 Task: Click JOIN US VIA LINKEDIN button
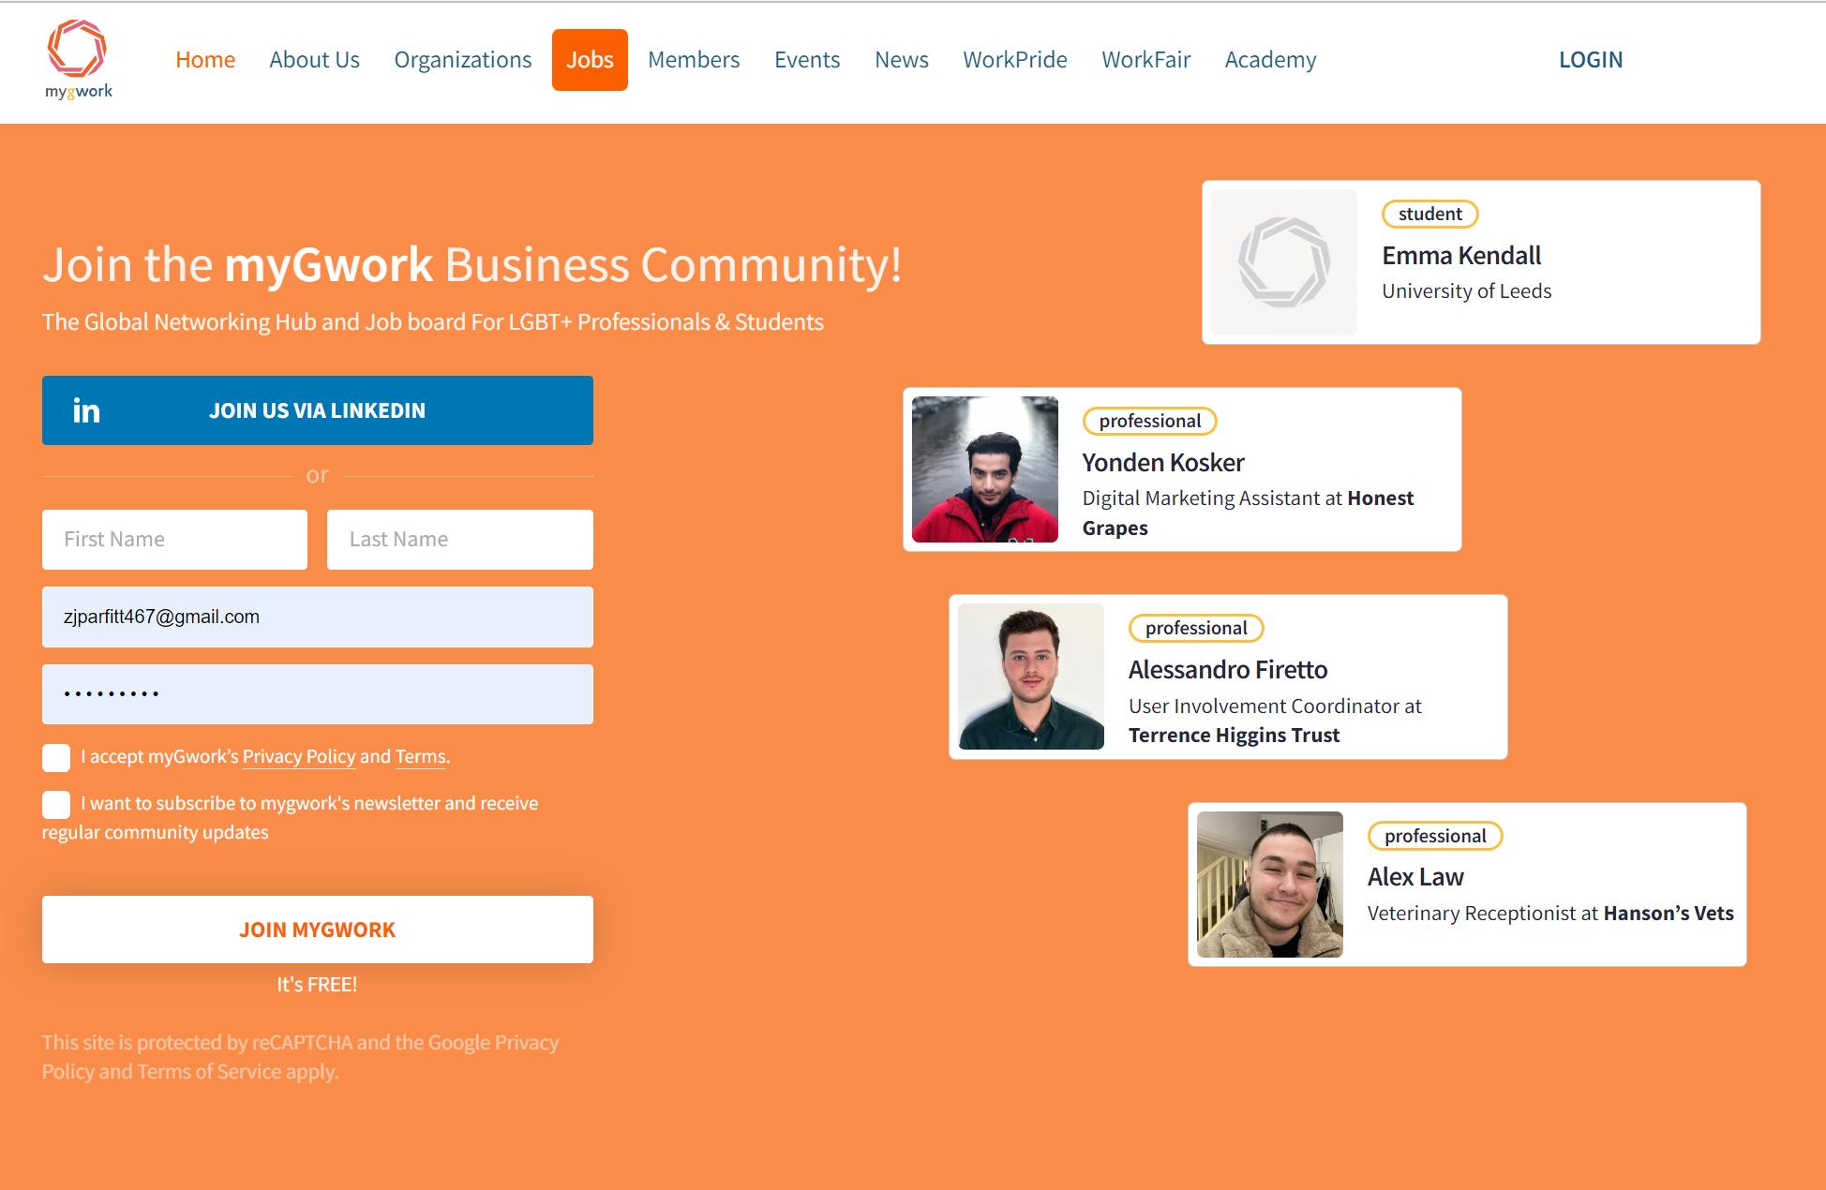pos(317,410)
